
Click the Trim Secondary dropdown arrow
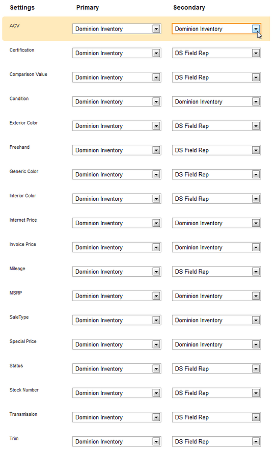(x=256, y=441)
